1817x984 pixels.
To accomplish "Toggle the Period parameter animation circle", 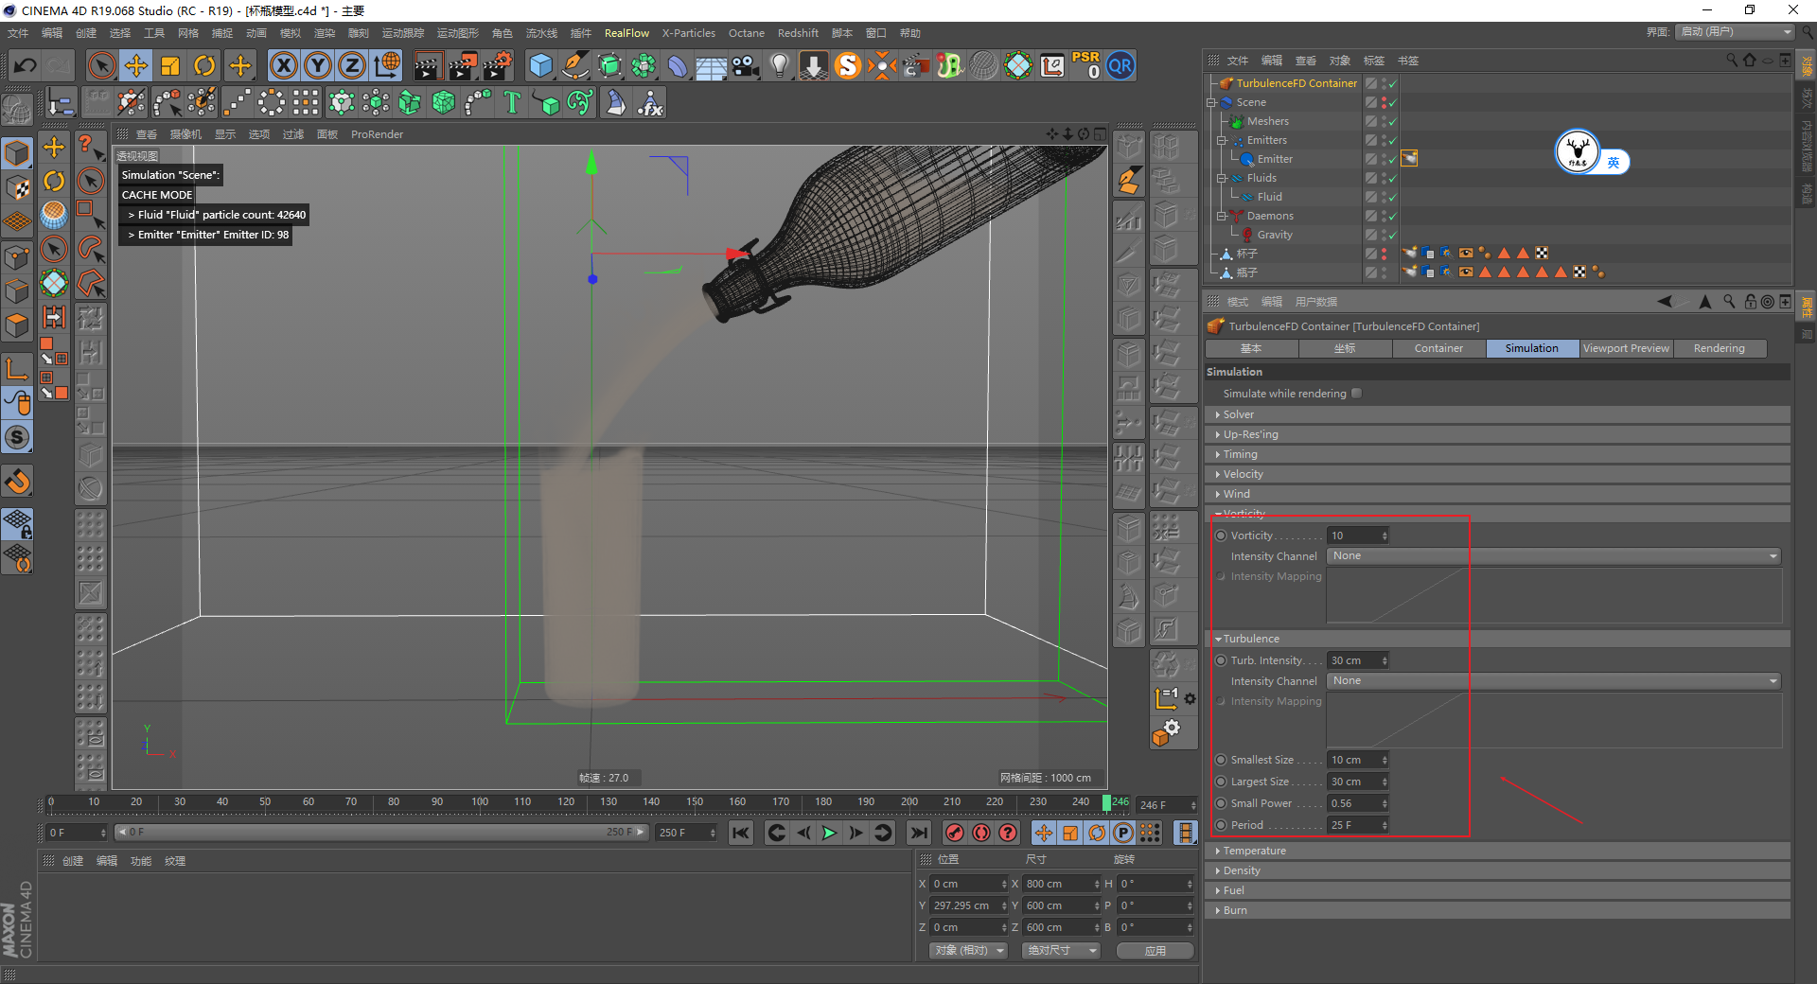I will [x=1221, y=825].
